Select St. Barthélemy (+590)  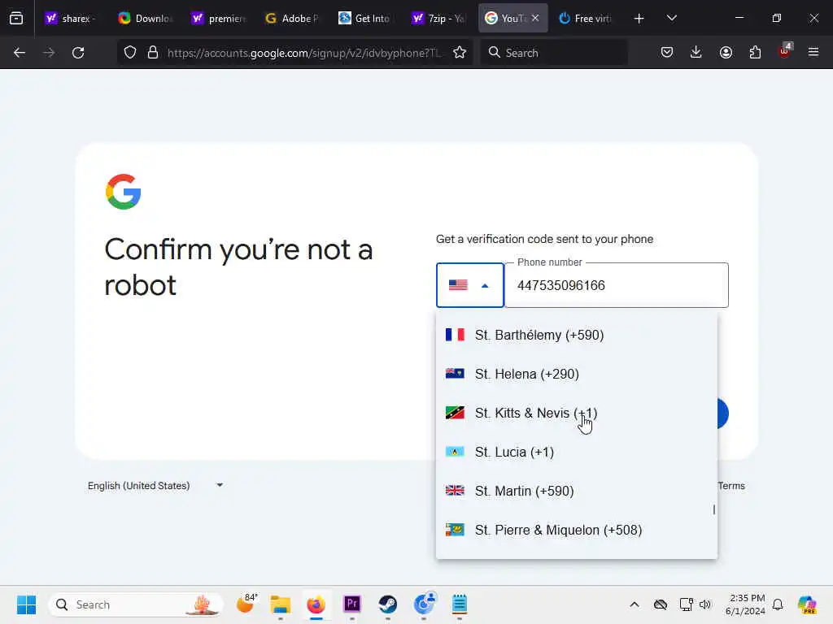[x=577, y=335]
